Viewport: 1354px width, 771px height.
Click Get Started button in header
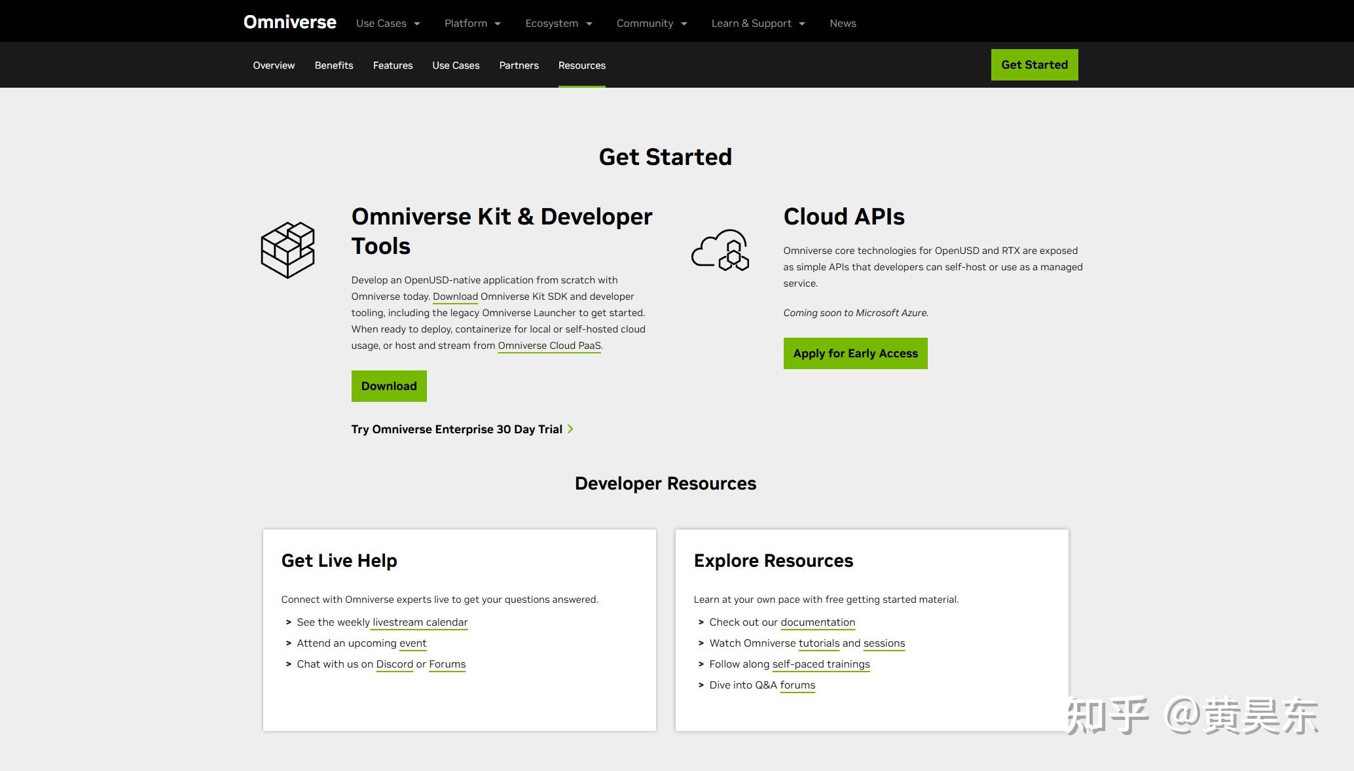click(1034, 65)
